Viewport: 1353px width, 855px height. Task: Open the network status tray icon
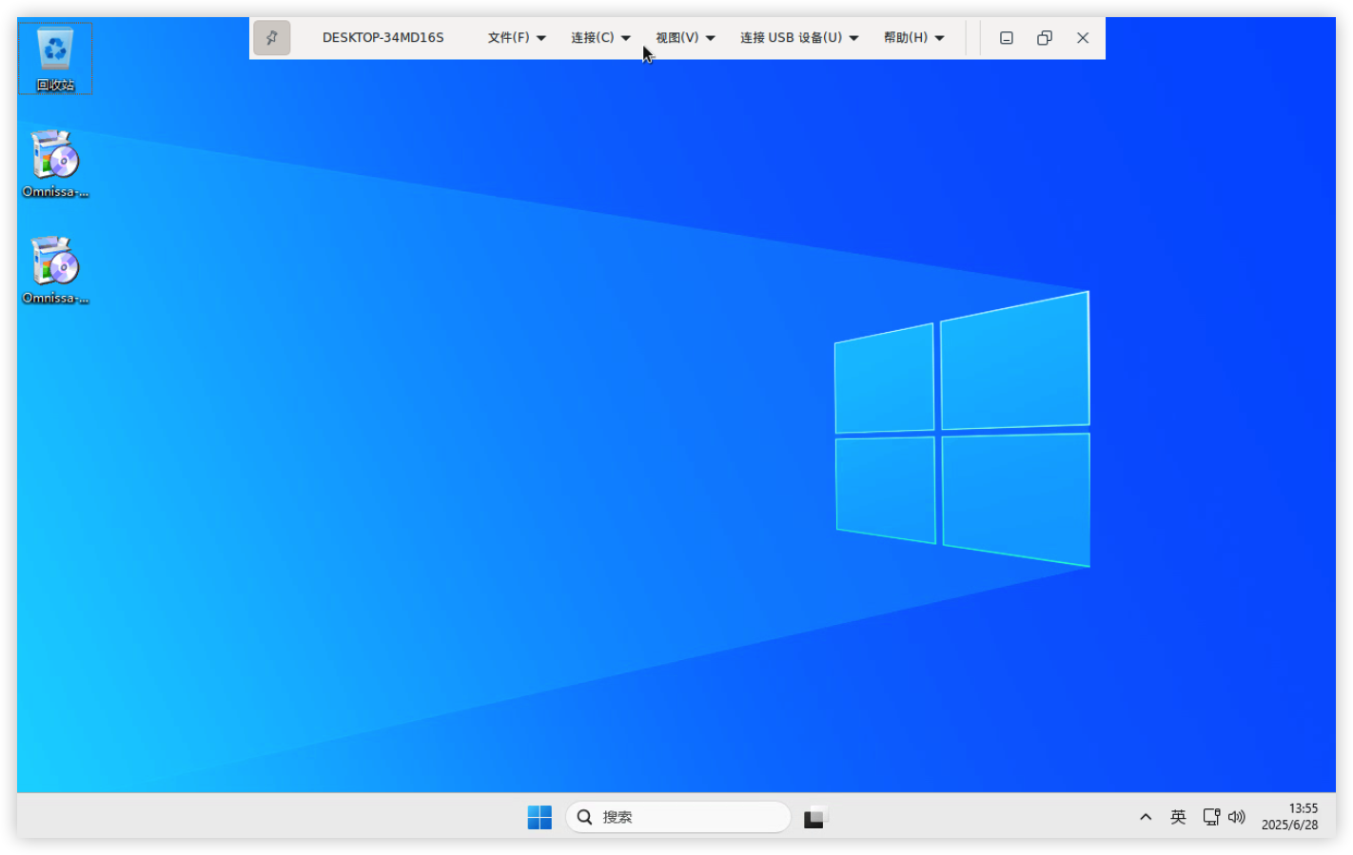pos(1211,817)
